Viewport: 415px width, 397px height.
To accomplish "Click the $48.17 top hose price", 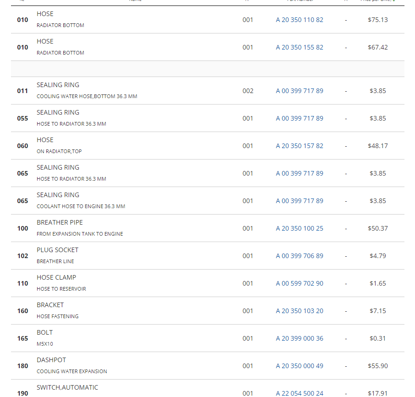I will click(x=378, y=146).
